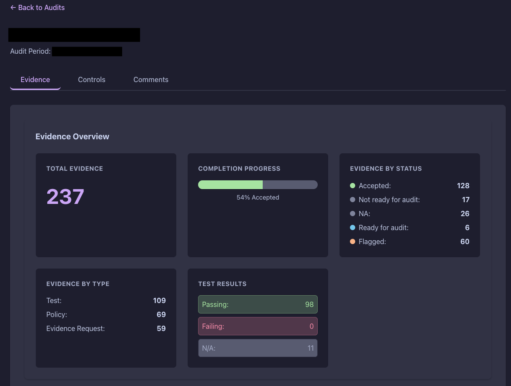
Task: Click the Audit Period field
Action: (87, 51)
